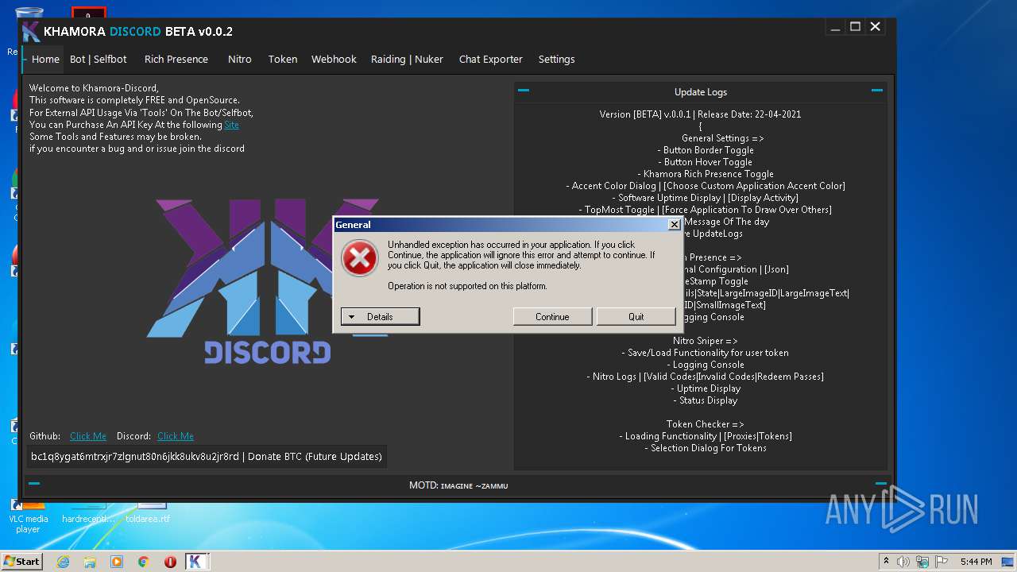Open the Discord Click Me link

176,436
